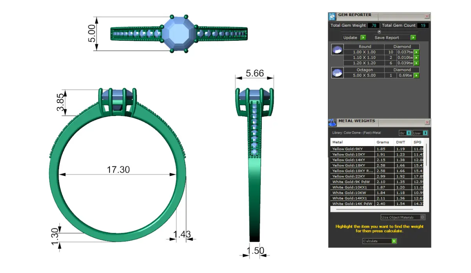The height and width of the screenshot is (273, 471).
Task: Click the DWT column header
Action: (x=403, y=142)
